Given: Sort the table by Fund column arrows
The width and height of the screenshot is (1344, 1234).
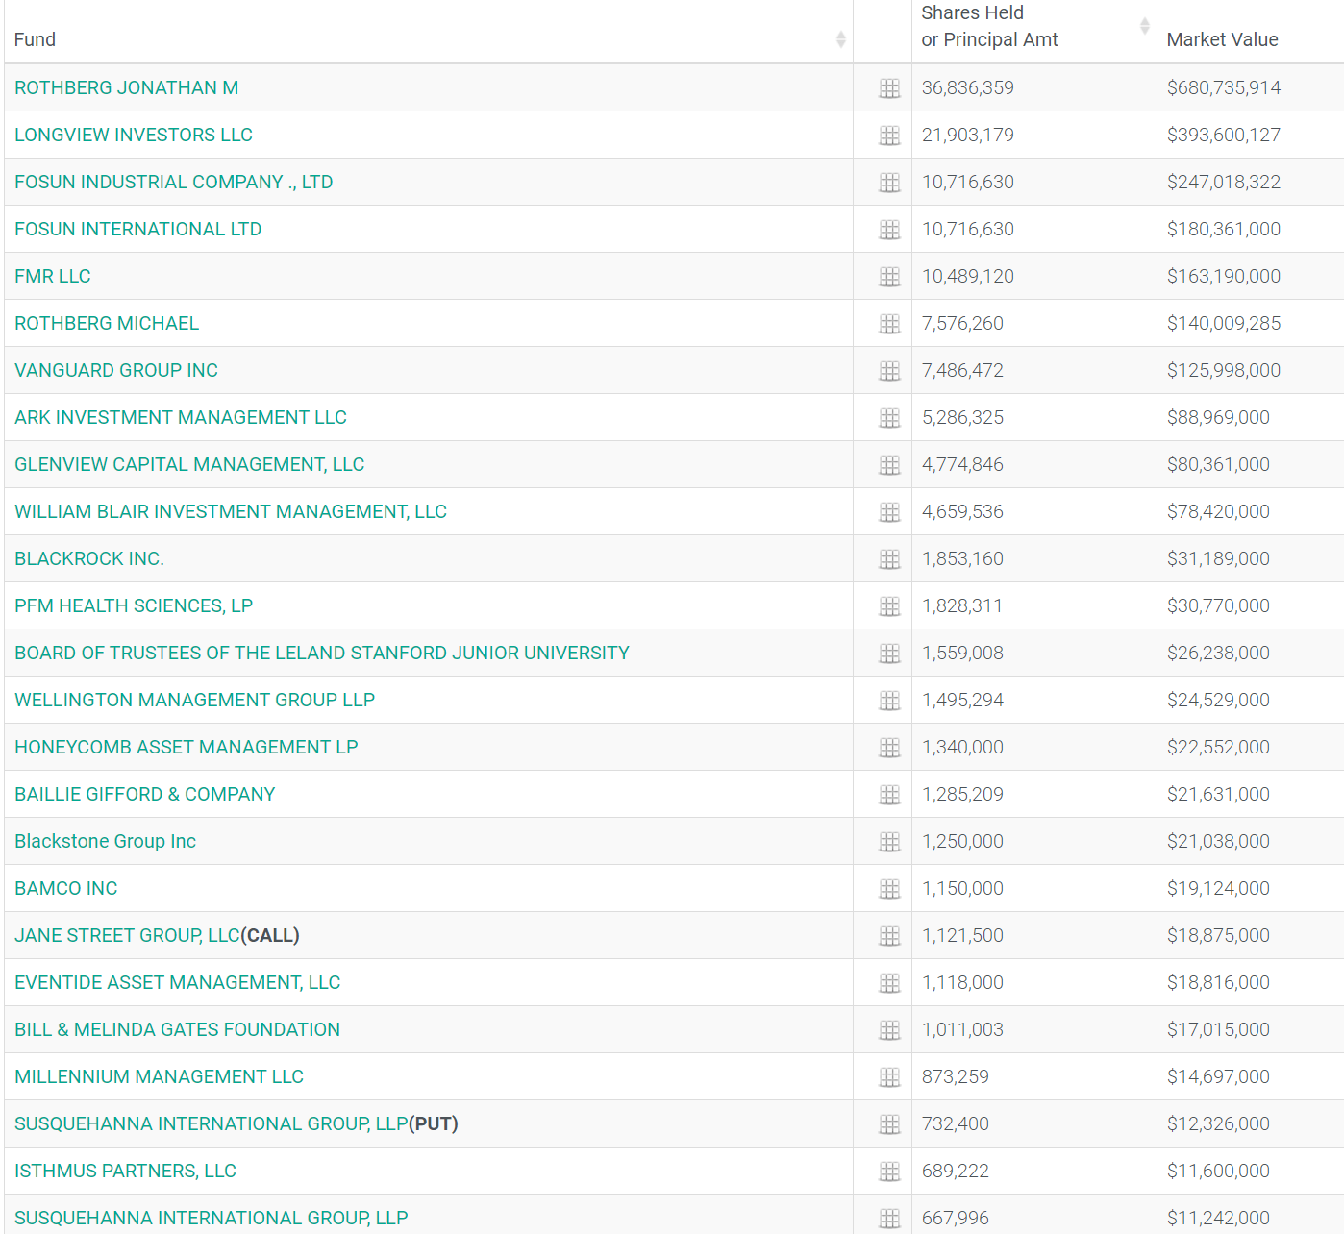Looking at the screenshot, I should pyautogui.click(x=840, y=39).
